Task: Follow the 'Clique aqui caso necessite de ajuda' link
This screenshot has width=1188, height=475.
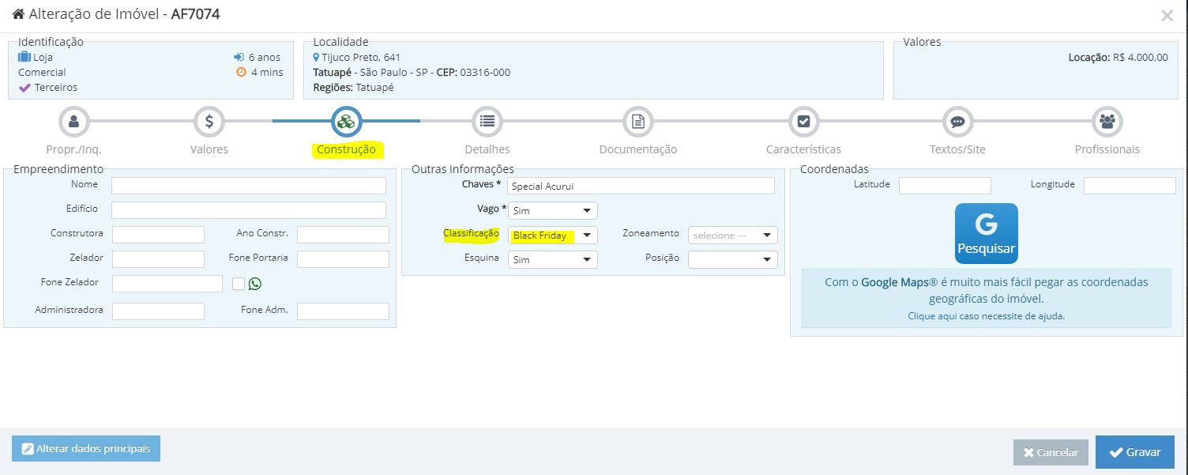Action: pos(986,315)
